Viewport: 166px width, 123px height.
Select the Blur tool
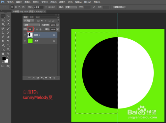coord(3,41)
